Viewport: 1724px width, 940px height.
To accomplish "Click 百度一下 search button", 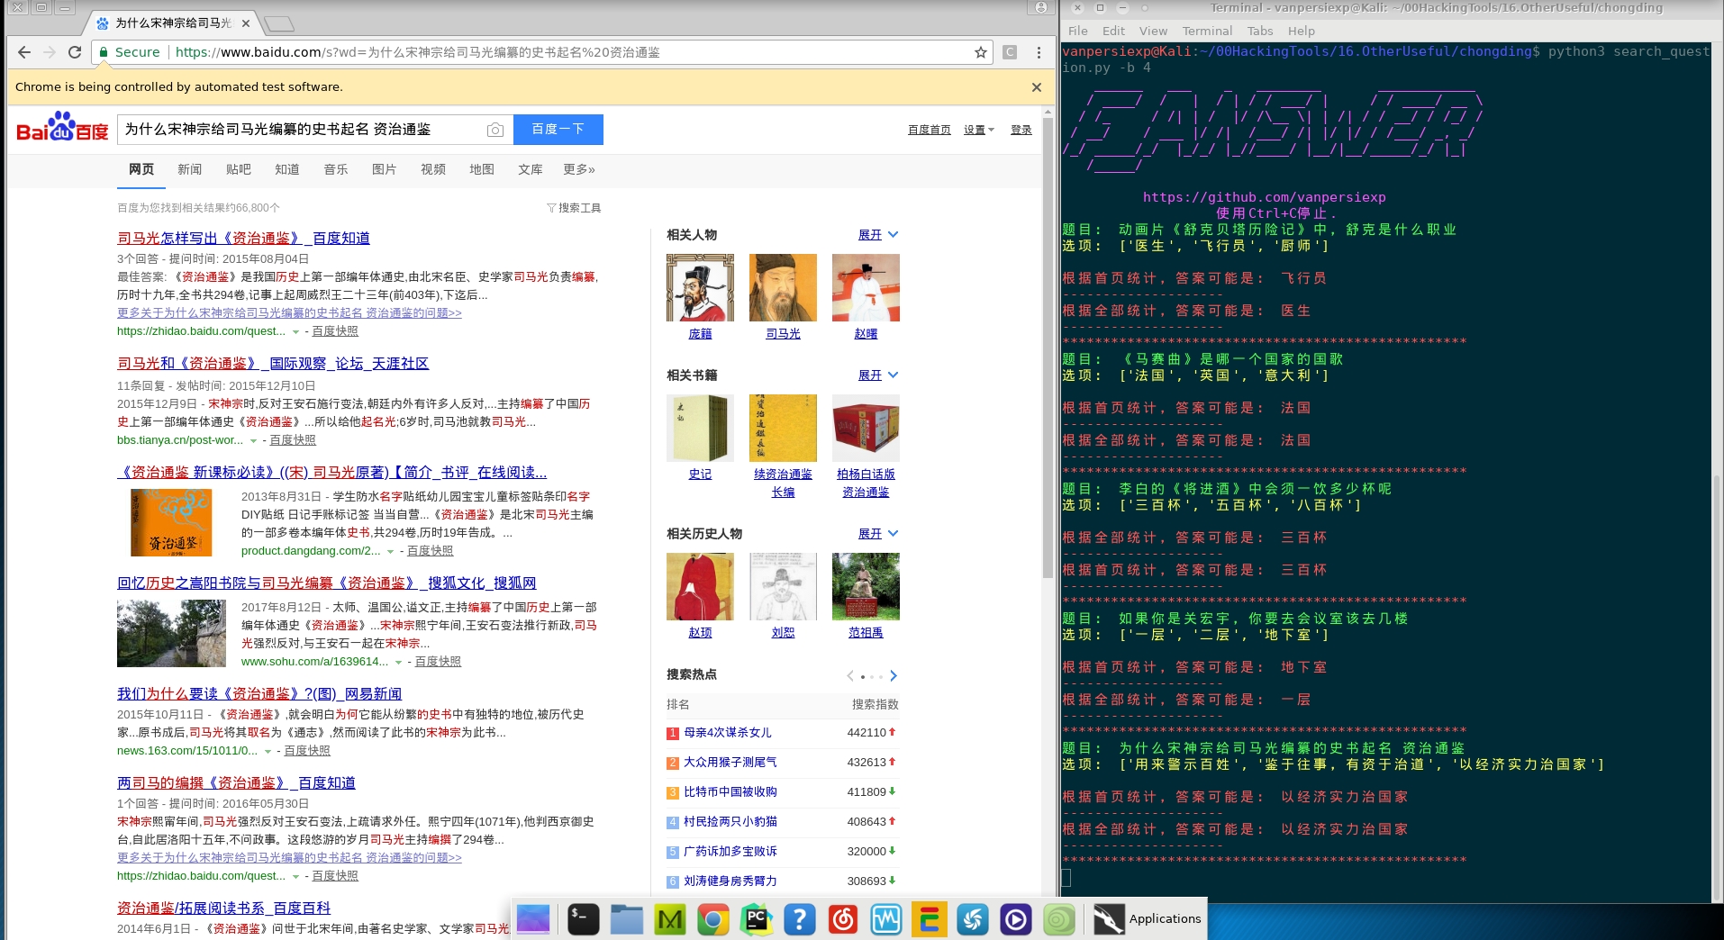I will point(558,130).
